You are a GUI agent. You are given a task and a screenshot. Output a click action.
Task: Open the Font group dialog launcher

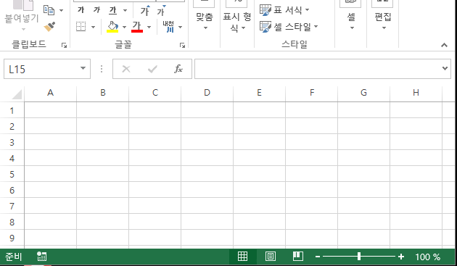point(183,45)
